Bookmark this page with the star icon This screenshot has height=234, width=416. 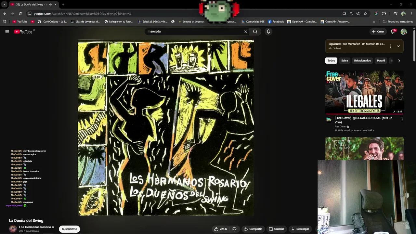[365, 14]
